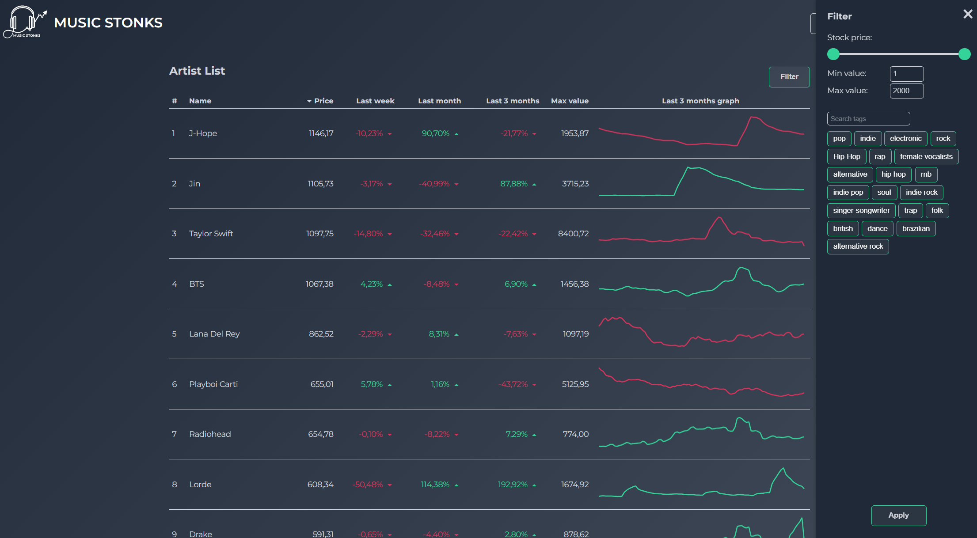Click BTS's 3-month price graph
Screen dimensions: 977x538
[x=701, y=281]
